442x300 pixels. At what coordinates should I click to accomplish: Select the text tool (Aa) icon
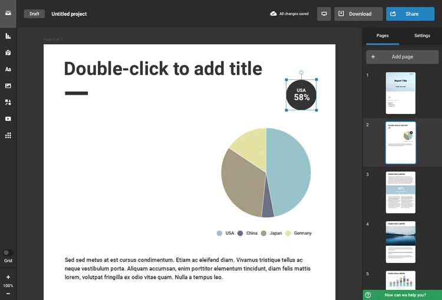tap(8, 69)
